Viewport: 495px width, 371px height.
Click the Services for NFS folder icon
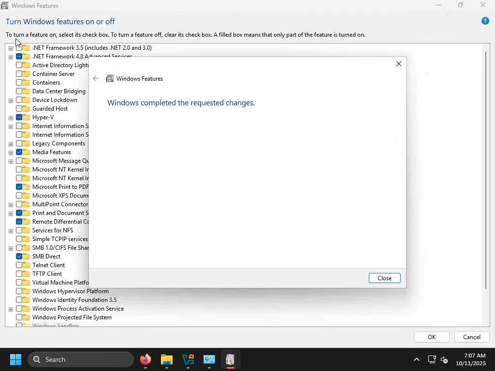tap(26, 230)
